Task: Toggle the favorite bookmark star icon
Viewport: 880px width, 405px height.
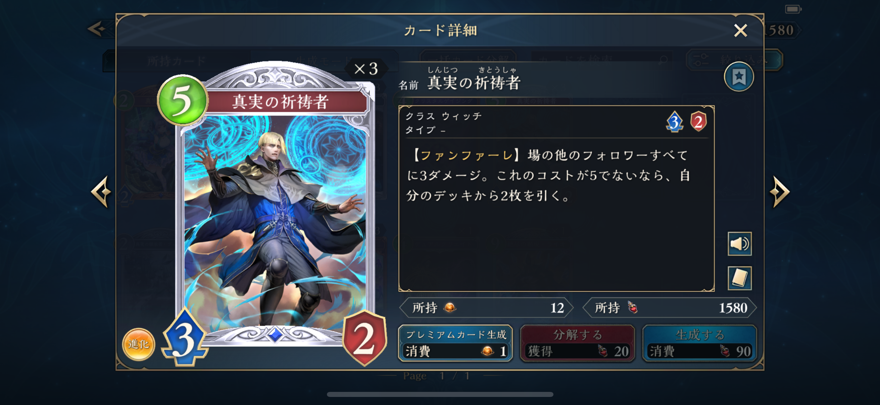Action: click(x=739, y=77)
